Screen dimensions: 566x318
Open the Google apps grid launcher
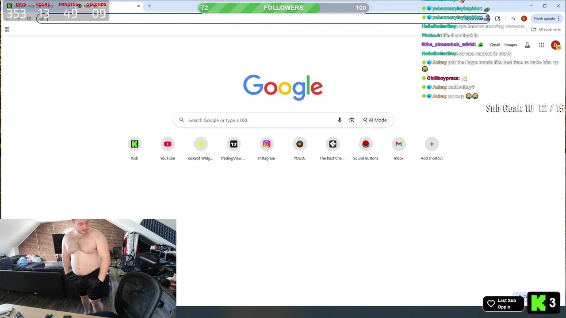pos(541,45)
